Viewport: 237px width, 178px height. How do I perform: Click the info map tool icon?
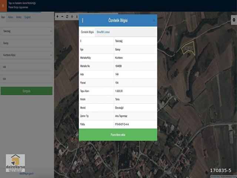(77, 16)
